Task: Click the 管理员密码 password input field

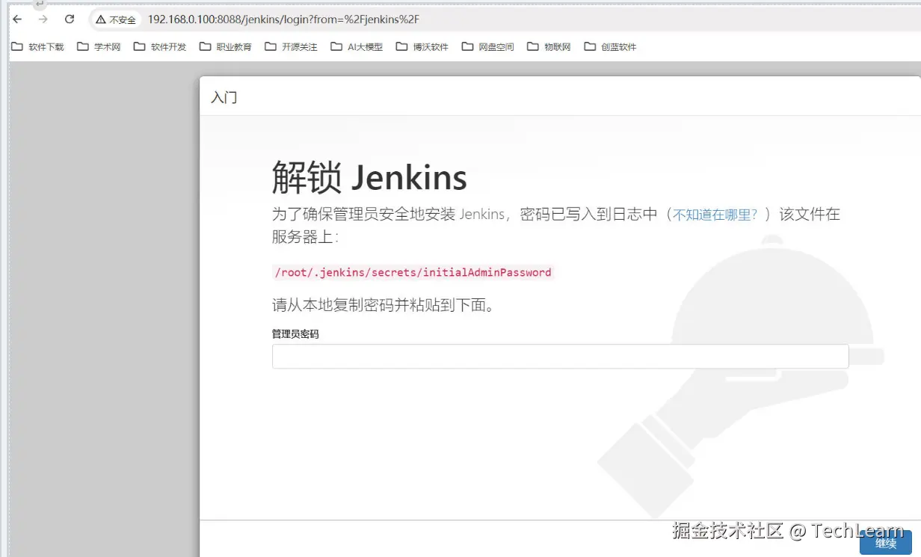Action: 560,357
